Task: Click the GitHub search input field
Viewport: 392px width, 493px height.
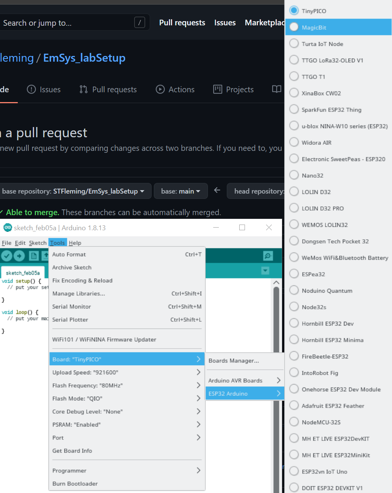Action: 74,23
